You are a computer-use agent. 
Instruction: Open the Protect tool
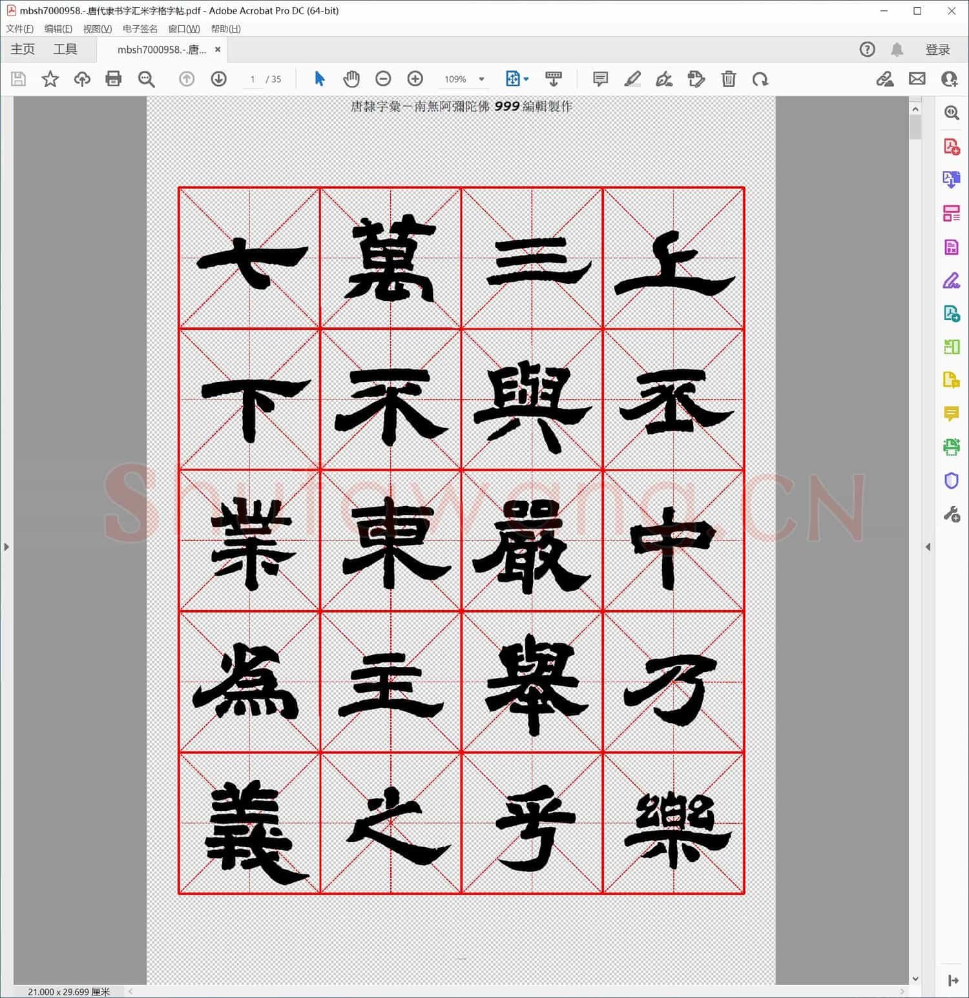(951, 480)
